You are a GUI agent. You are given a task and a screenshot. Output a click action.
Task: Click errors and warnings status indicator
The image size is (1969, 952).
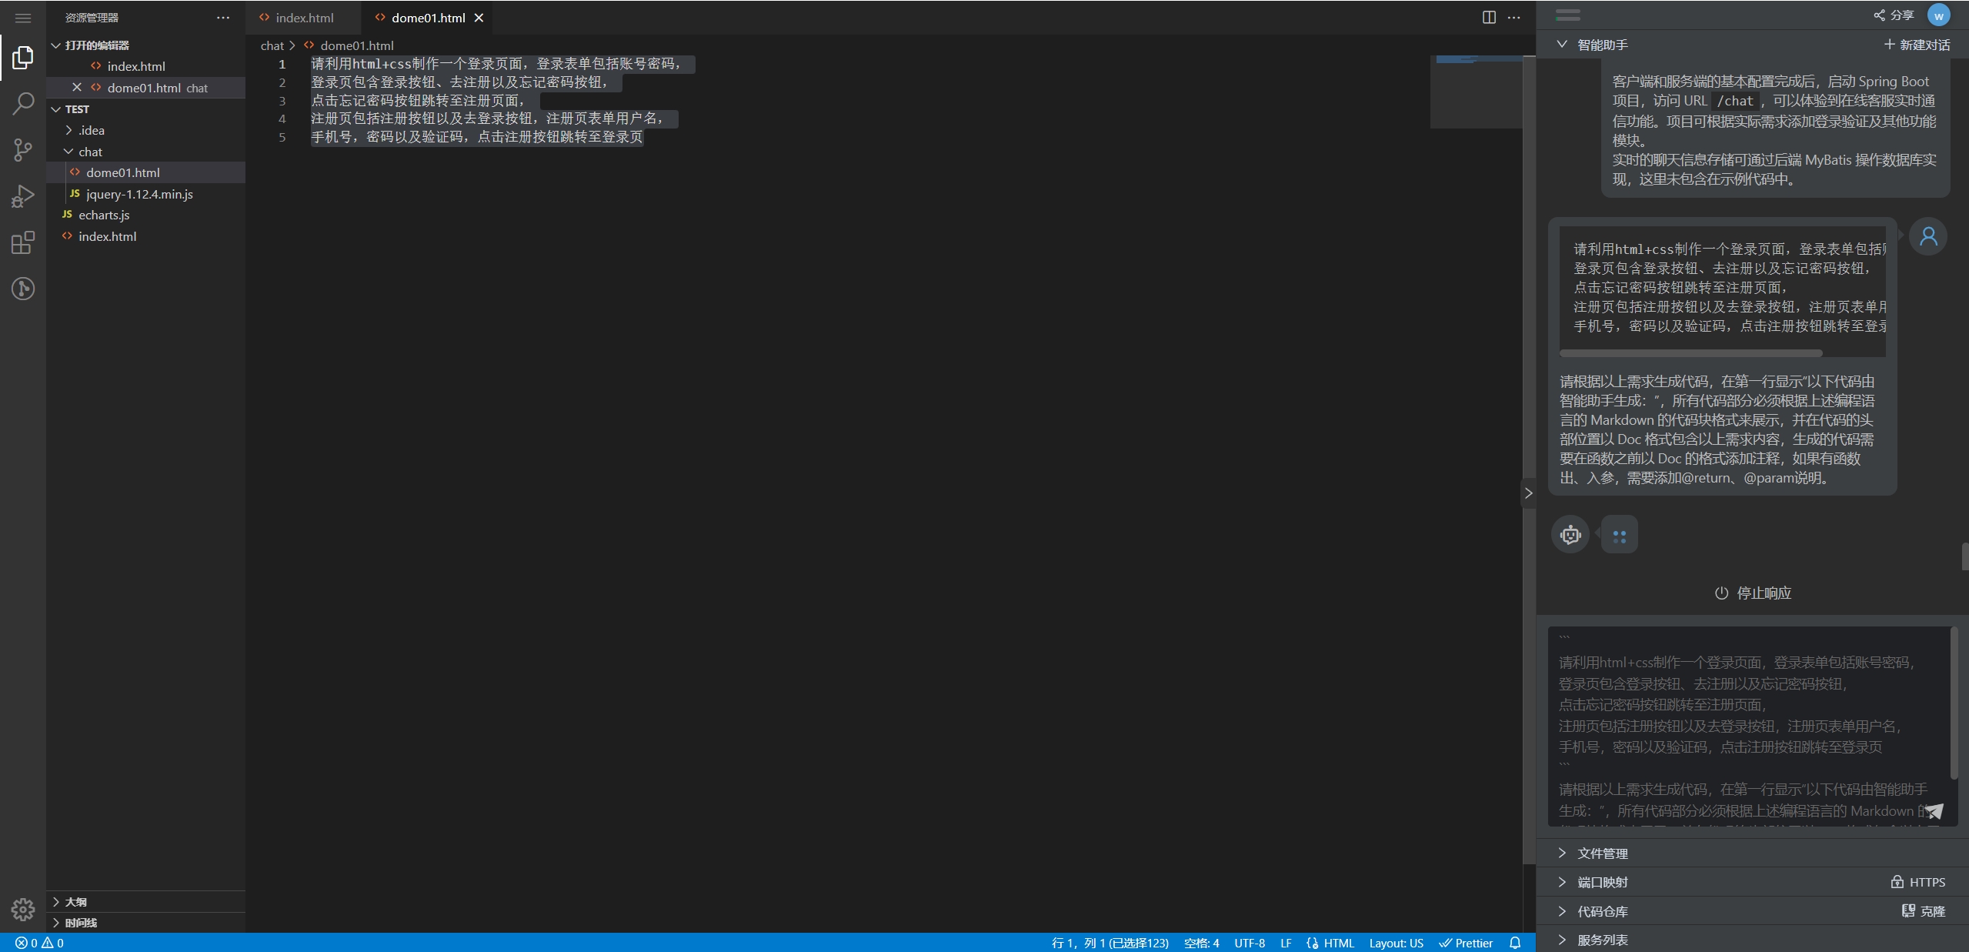coord(39,943)
